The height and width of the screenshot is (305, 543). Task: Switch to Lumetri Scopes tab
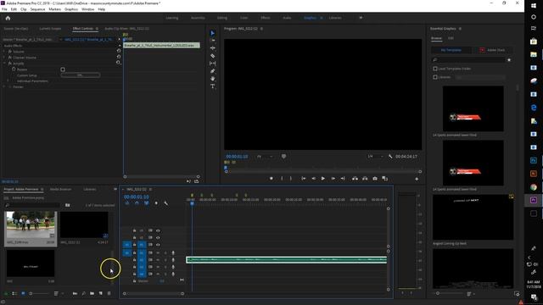50,28
